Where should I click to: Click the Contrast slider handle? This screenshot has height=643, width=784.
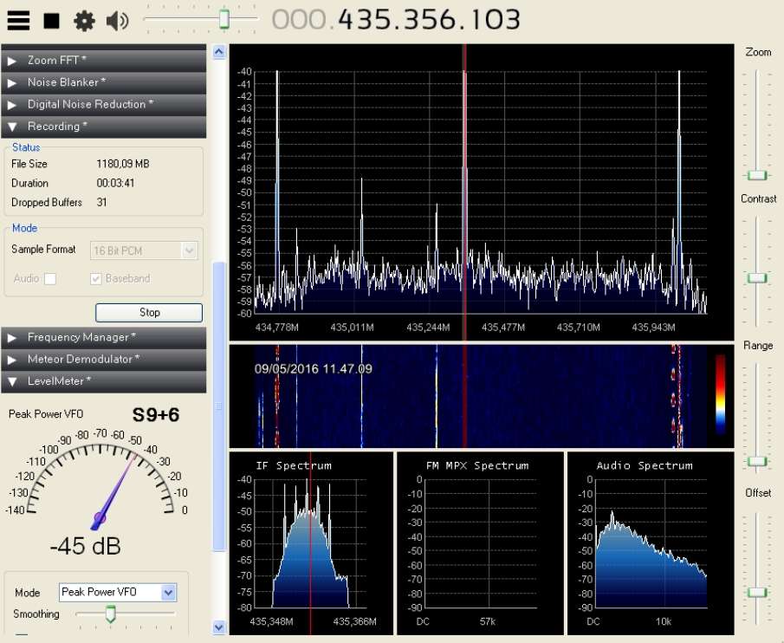758,277
